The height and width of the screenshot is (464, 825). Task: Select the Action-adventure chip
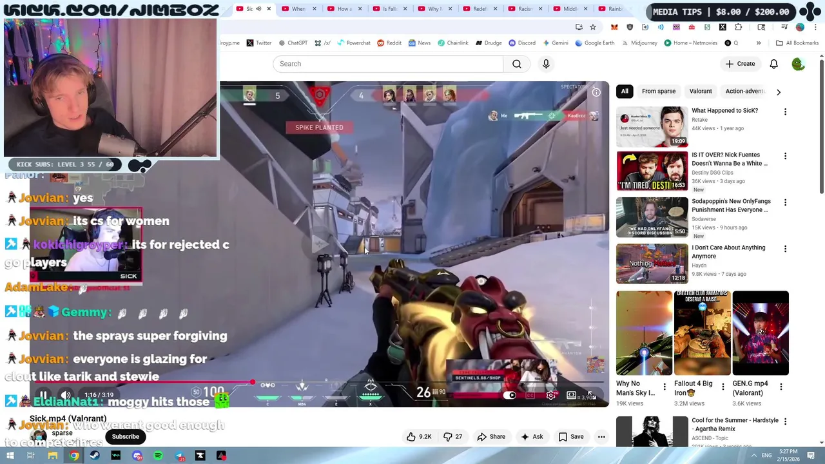pos(745,92)
